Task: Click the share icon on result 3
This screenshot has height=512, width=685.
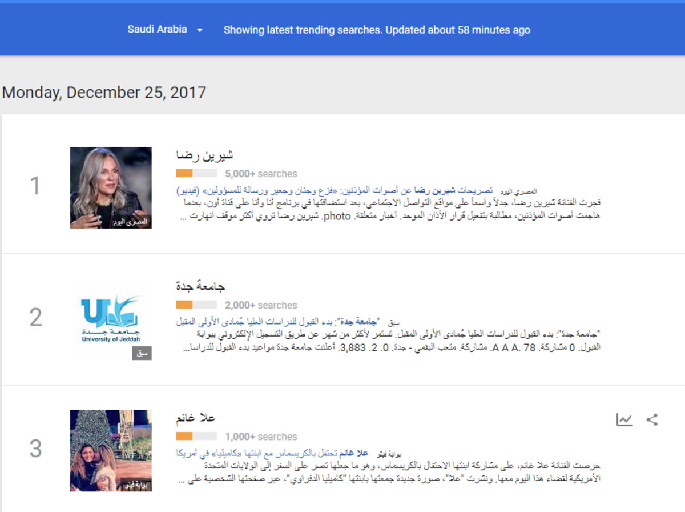Action: [x=652, y=420]
